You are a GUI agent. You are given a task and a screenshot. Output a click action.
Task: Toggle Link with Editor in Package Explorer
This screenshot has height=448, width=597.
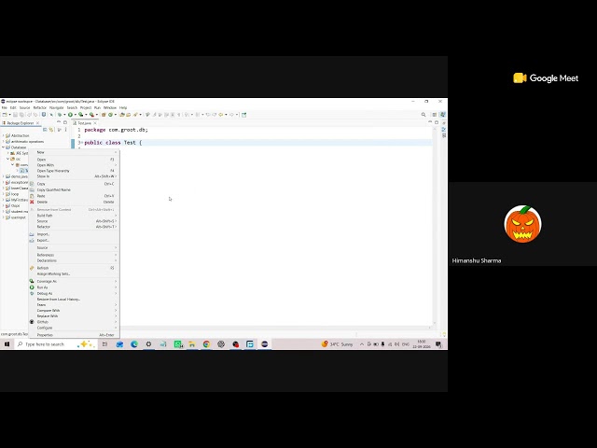click(x=51, y=130)
